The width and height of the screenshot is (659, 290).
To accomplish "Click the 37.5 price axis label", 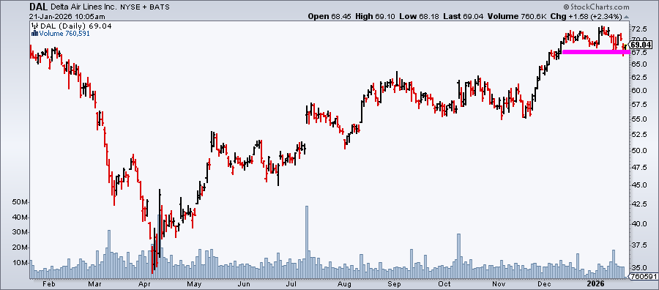I will 638,245.
